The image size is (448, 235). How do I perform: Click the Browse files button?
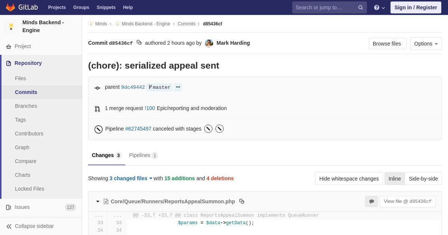click(387, 44)
